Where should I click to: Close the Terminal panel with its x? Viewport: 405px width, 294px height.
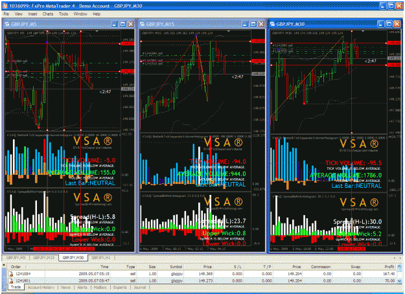[4, 265]
